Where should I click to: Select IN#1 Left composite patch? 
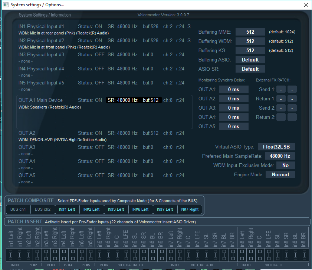coord(67,209)
